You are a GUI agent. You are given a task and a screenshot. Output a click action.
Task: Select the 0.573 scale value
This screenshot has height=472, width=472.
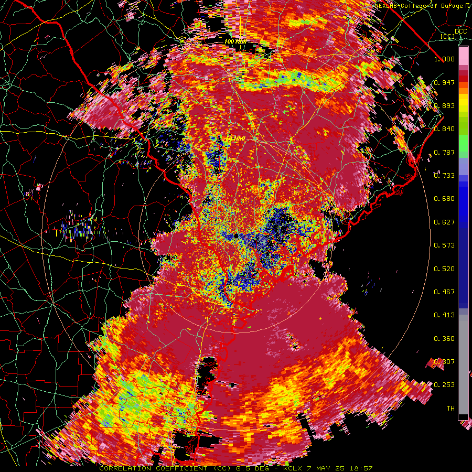coord(444,245)
